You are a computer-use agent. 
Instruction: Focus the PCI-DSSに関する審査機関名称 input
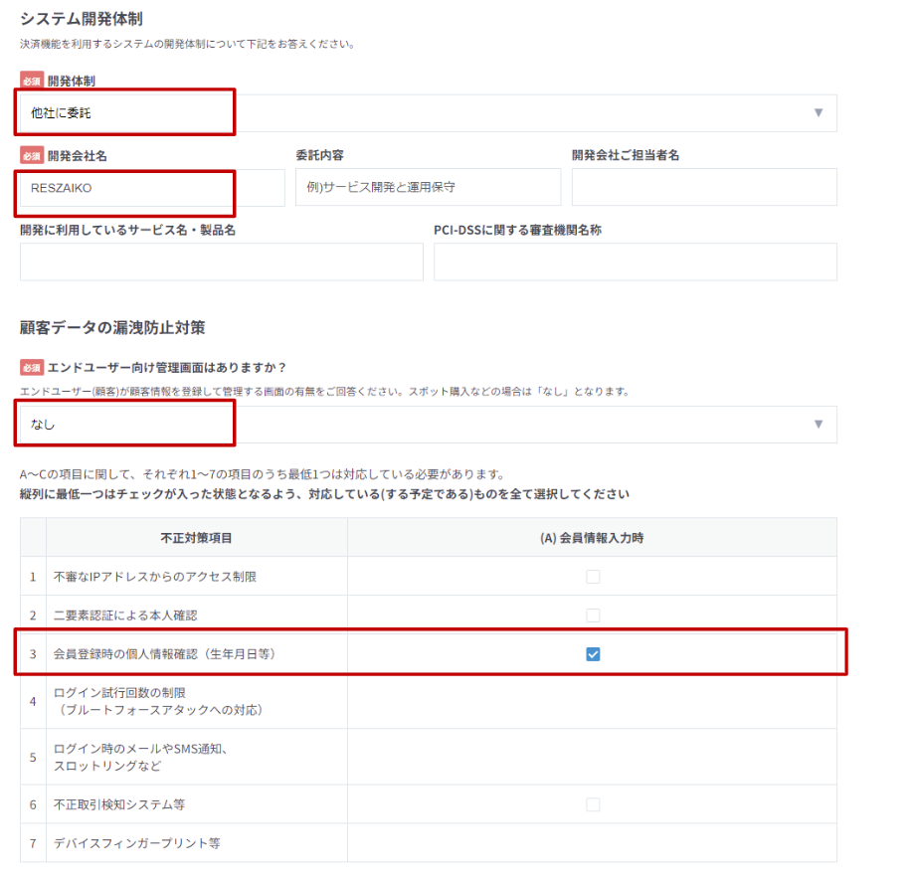[635, 262]
